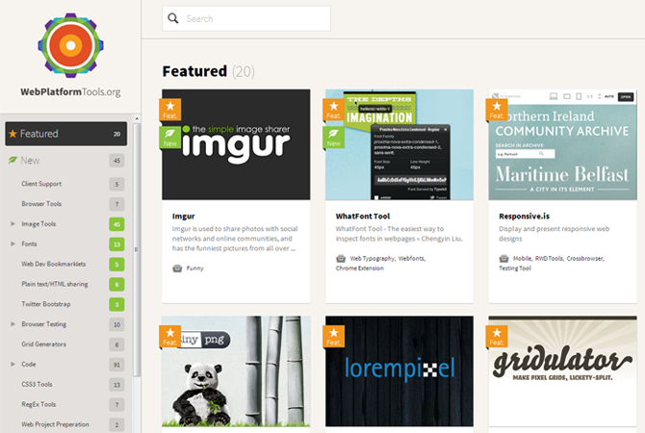Click tag box icon on WhatFont card
This screenshot has width=645, height=433.
[x=341, y=258]
